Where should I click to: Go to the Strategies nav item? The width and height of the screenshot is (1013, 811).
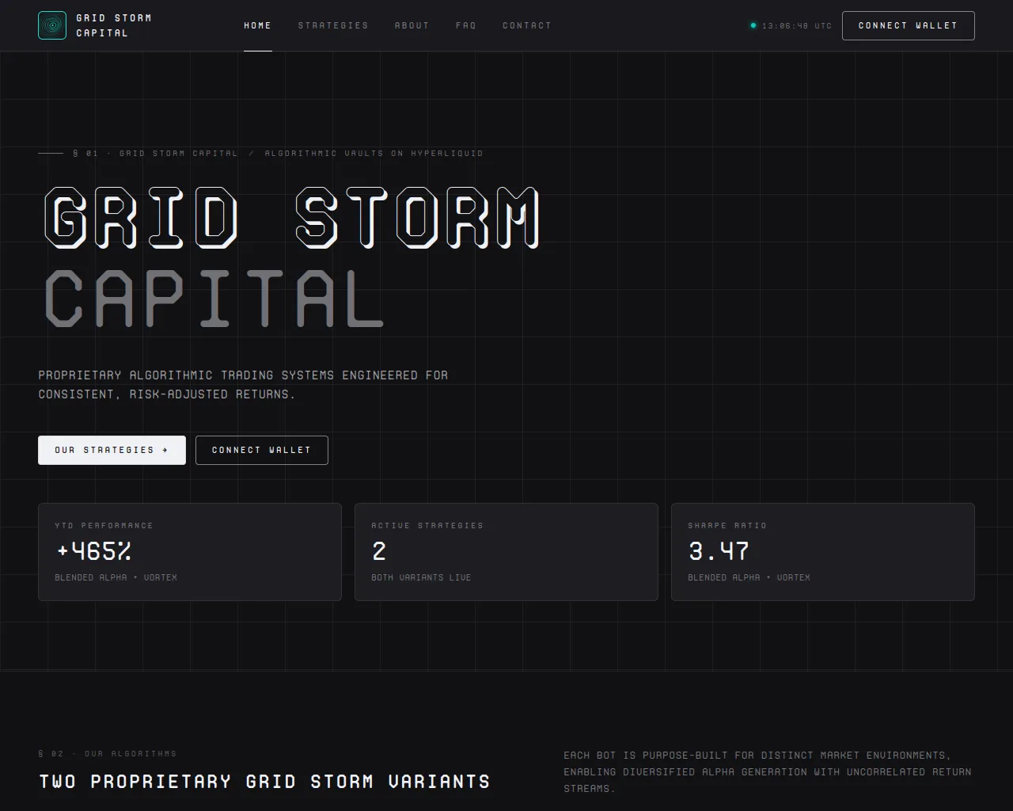(333, 25)
